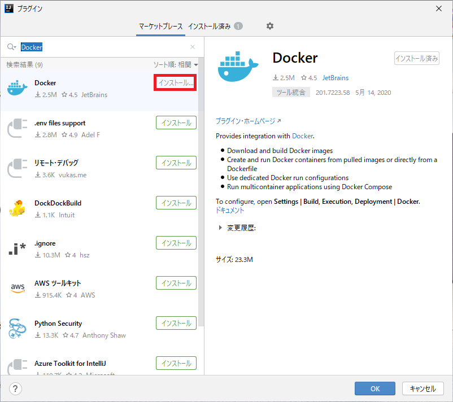Screen dimensions: 453x402
Task: Open the JetBrains vendor link
Action: [x=336, y=78]
